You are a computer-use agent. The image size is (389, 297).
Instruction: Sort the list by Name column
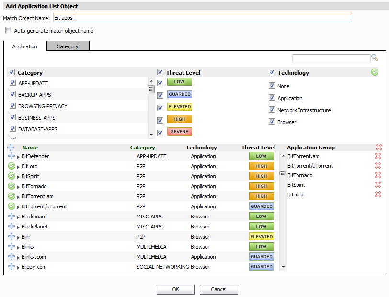(x=30, y=148)
